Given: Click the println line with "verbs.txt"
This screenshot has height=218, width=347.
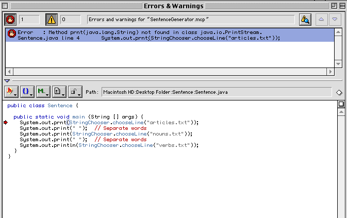Looking at the screenshot, I should 109,145.
